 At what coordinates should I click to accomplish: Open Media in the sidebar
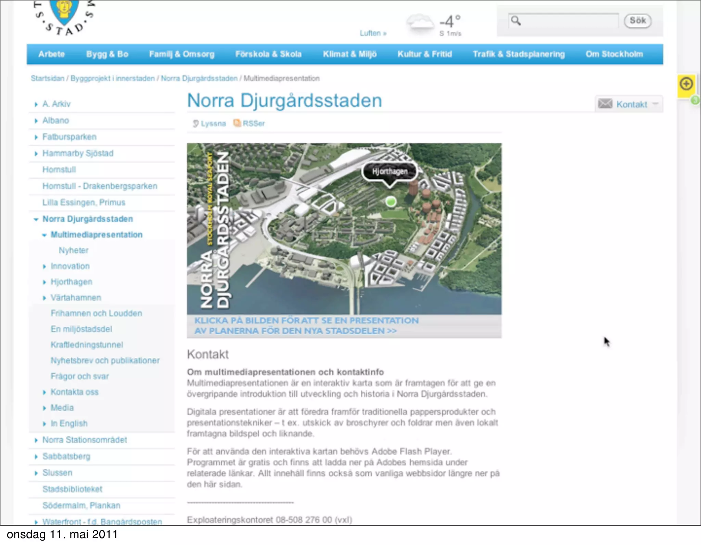(x=62, y=408)
